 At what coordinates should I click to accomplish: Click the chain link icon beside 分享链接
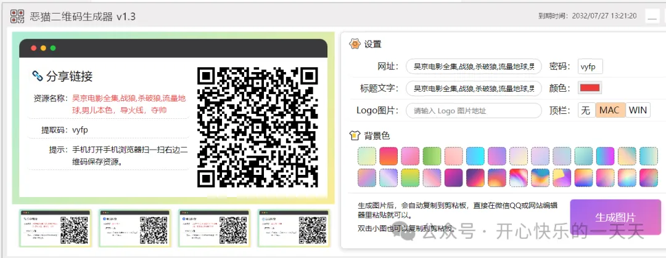(x=38, y=76)
